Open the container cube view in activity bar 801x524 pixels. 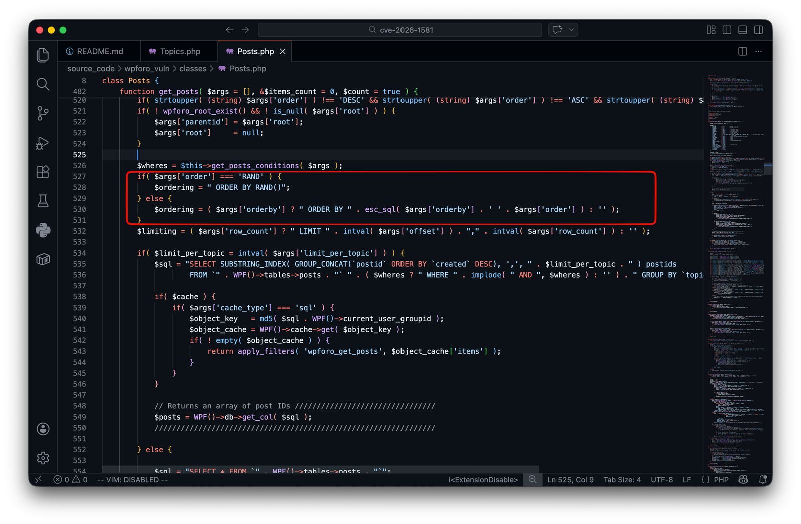coord(43,259)
